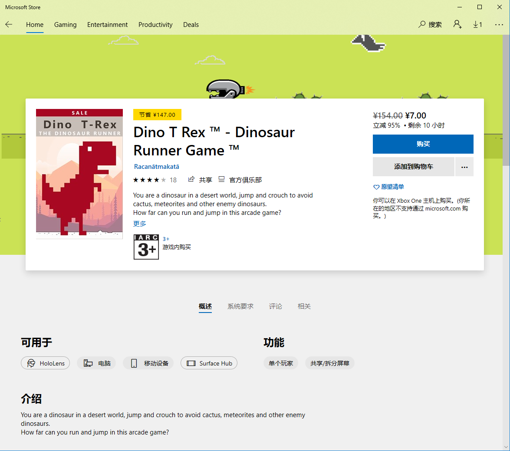Click the Dino T-Rex cover thumbnail
Image resolution: width=510 pixels, height=451 pixels.
tap(79, 174)
